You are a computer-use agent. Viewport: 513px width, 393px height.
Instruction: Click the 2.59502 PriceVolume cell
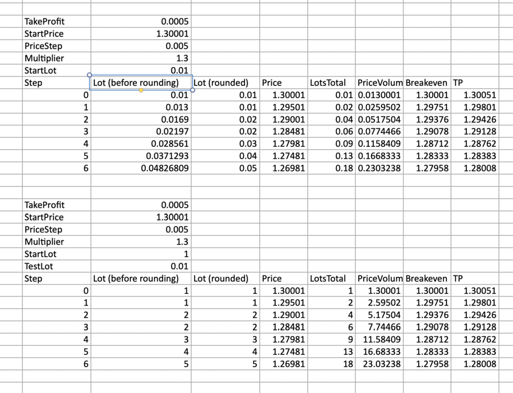[379, 303]
